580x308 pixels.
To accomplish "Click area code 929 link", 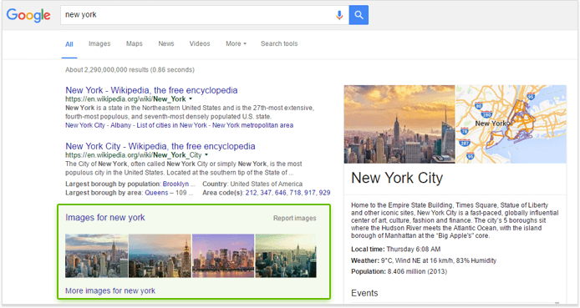I will 324,193.
